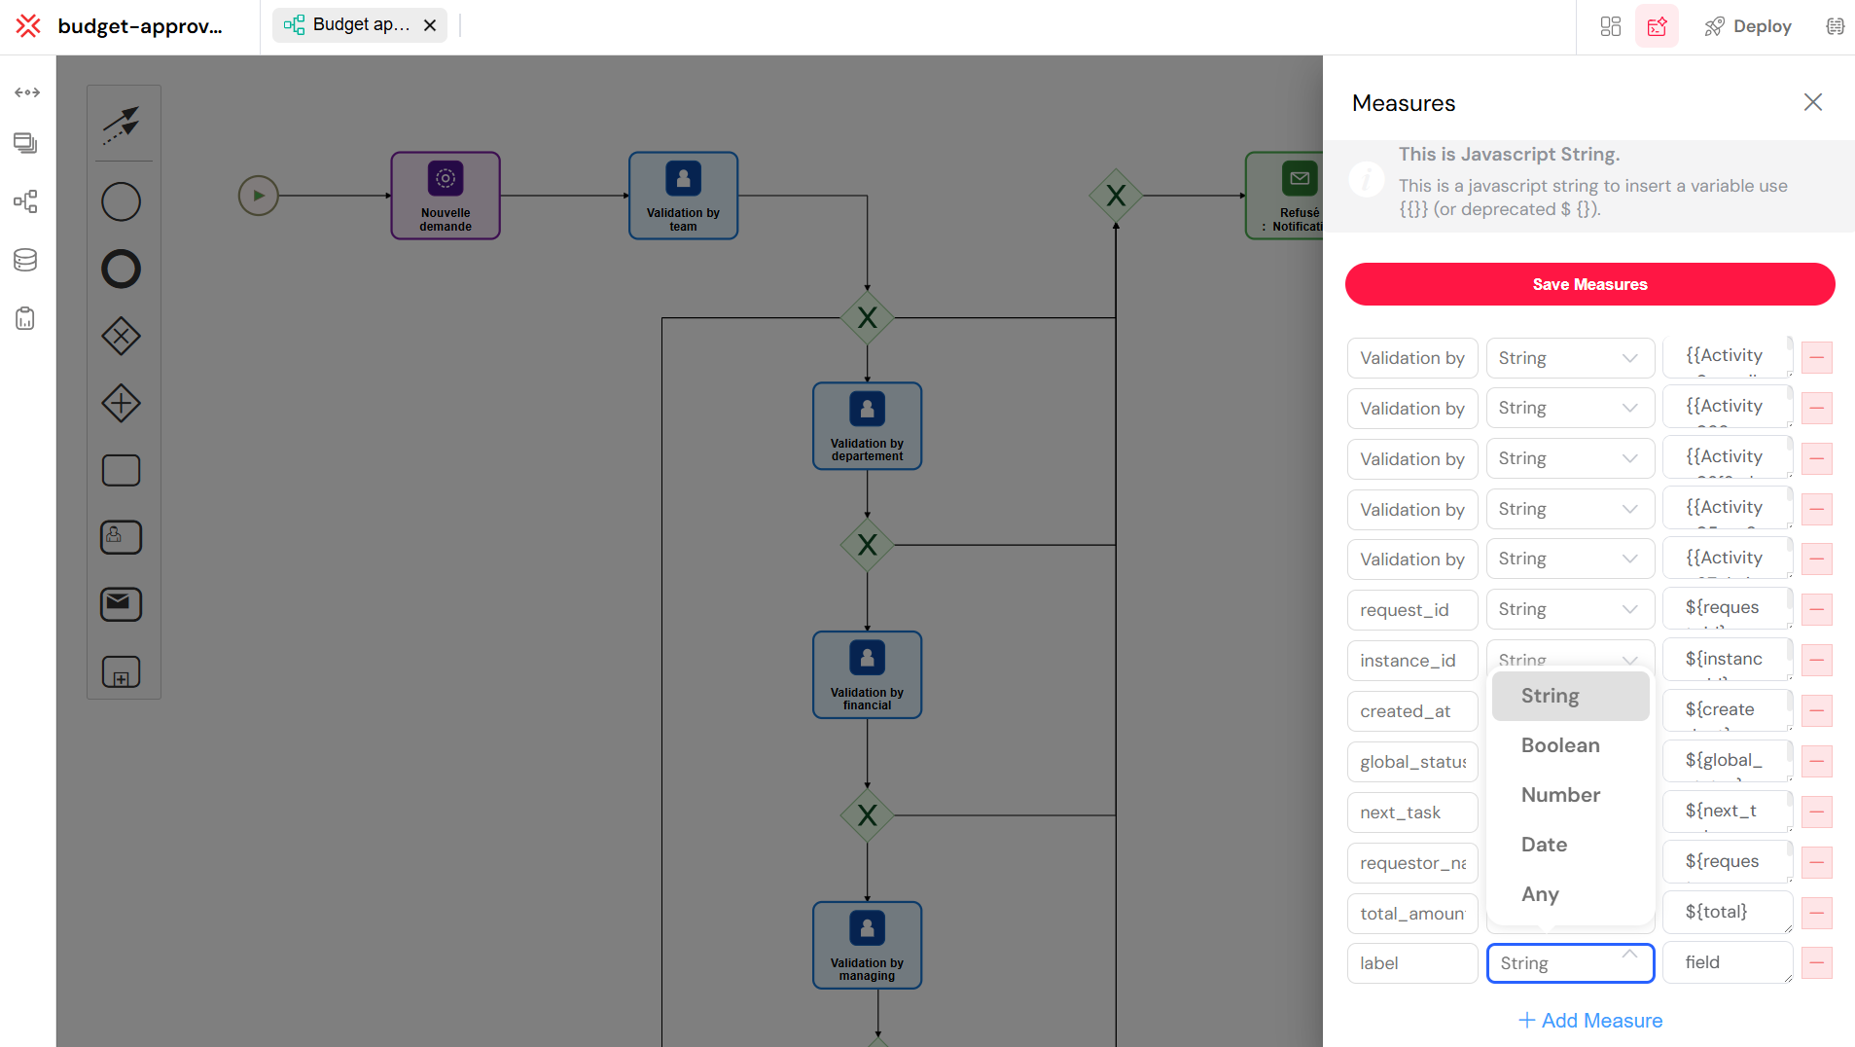The height and width of the screenshot is (1047, 1855).
Task: Open the process flow panel in the left sidebar
Action: click(x=26, y=201)
